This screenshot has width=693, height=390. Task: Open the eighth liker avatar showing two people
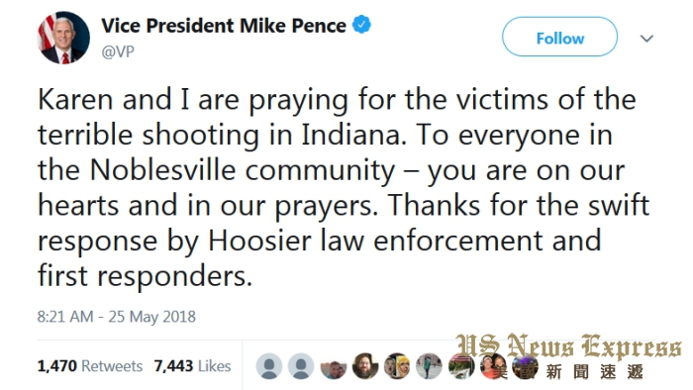pyautogui.click(x=493, y=366)
